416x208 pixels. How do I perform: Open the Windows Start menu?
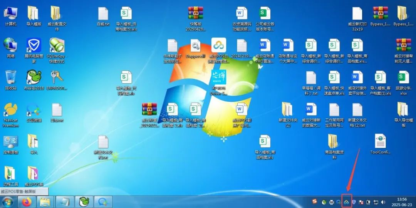coord(8,202)
